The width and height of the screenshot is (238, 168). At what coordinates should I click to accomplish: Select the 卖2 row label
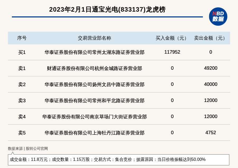22,85
